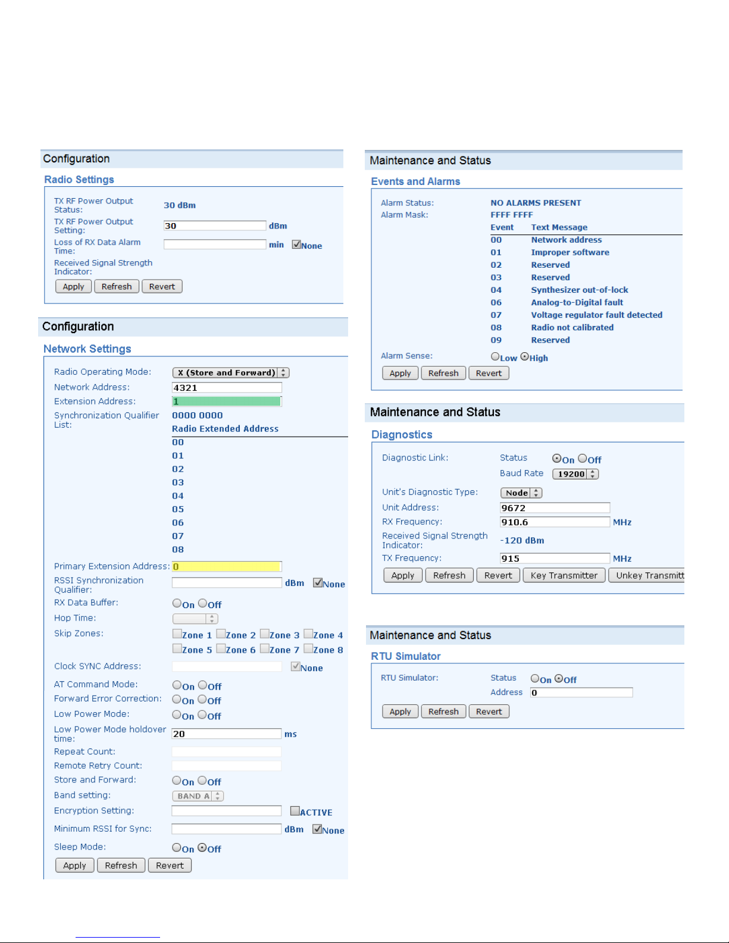Open the Radio Operating Mode dropdown
729x943 pixels.
click(x=231, y=372)
